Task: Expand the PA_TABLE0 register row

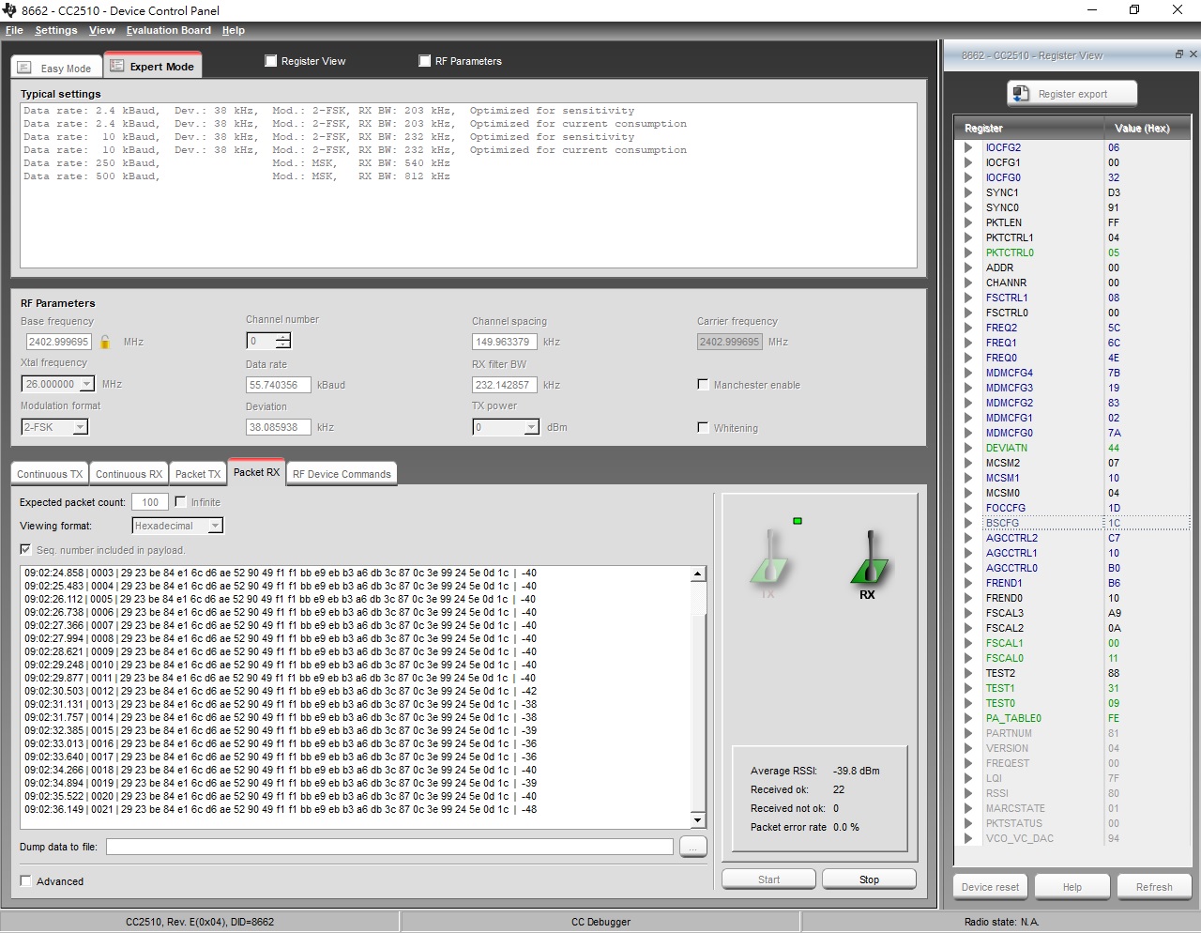Action: click(968, 718)
